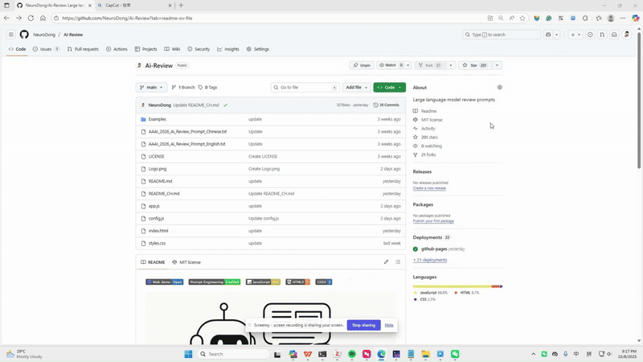Open the Wiki tab
Viewport: 643px width, 362px height.
[172, 49]
